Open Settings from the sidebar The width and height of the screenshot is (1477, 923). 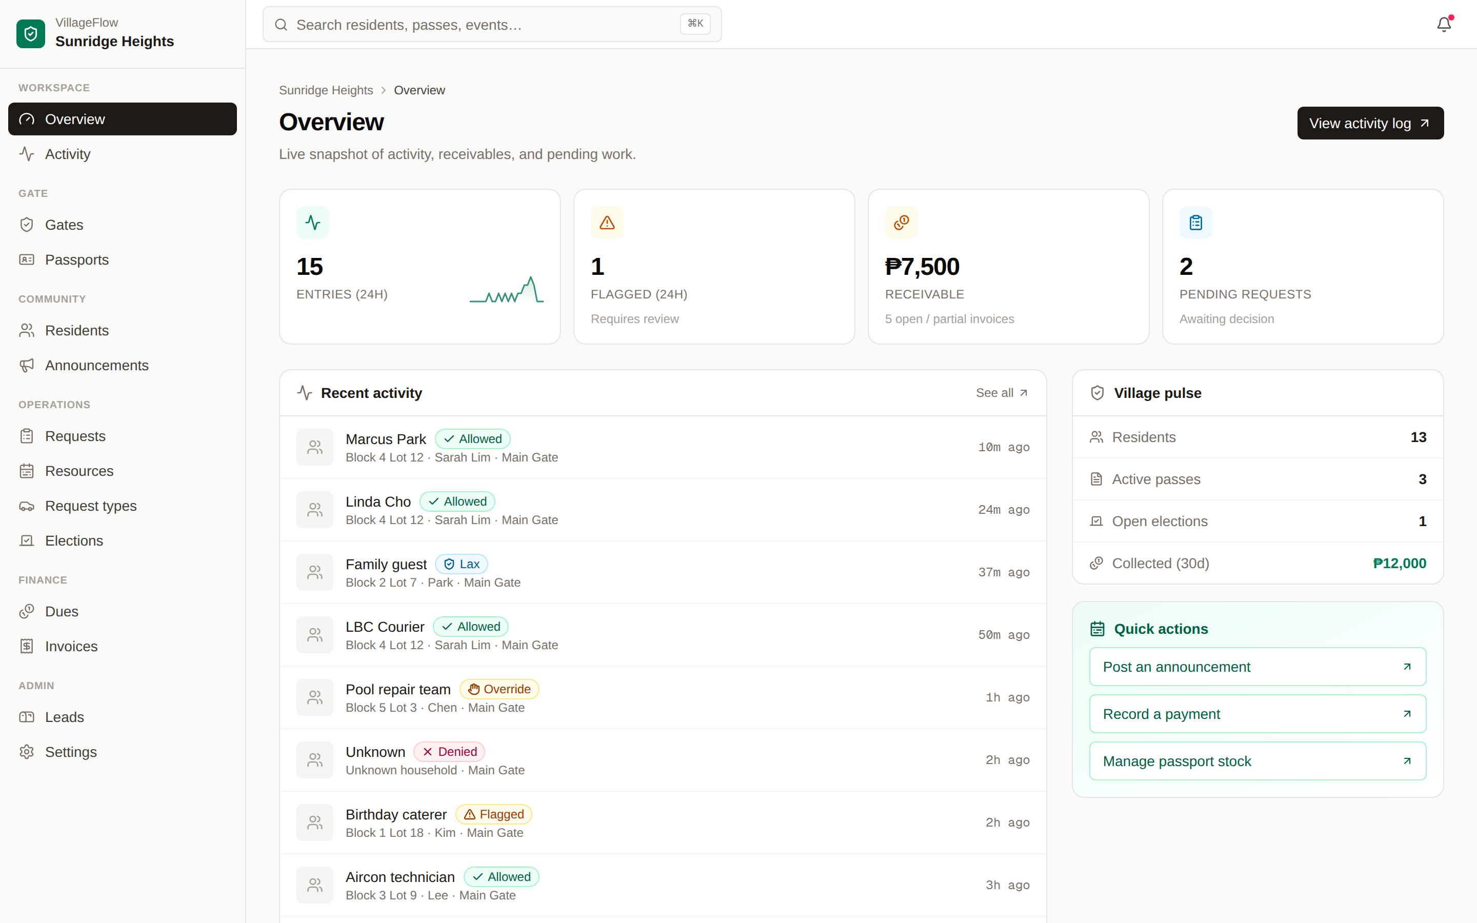click(122, 751)
